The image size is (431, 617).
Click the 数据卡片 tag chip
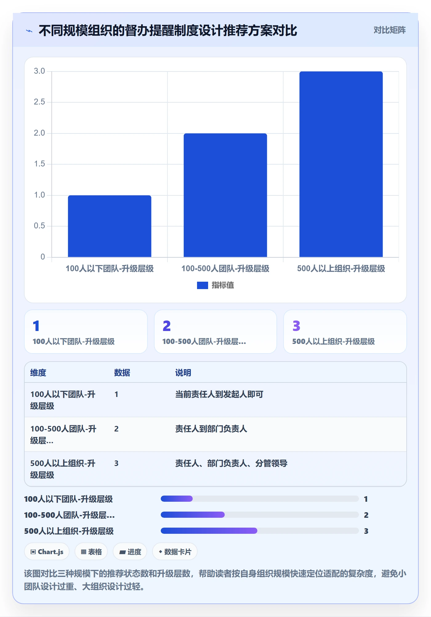coord(175,552)
